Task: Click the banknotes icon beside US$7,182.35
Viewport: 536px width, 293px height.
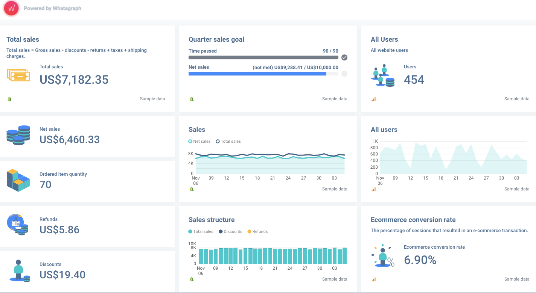Action: pos(18,75)
